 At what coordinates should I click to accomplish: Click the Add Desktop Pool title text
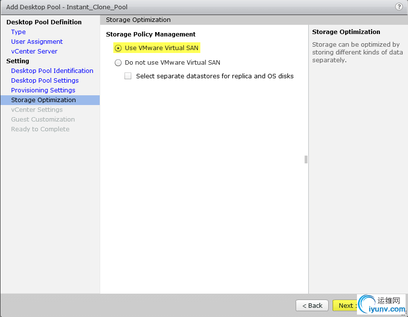coord(67,7)
